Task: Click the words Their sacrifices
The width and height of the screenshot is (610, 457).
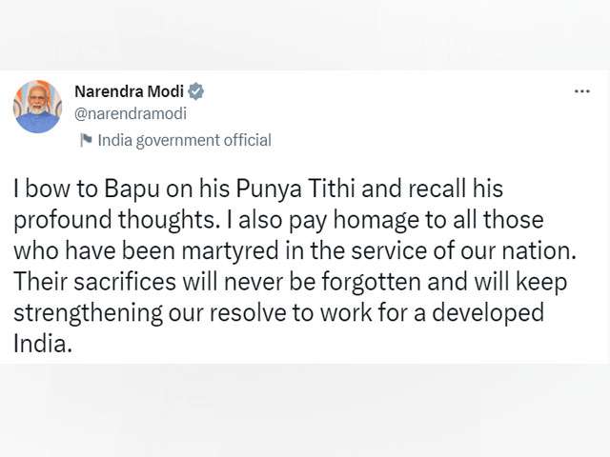Action: 95,282
